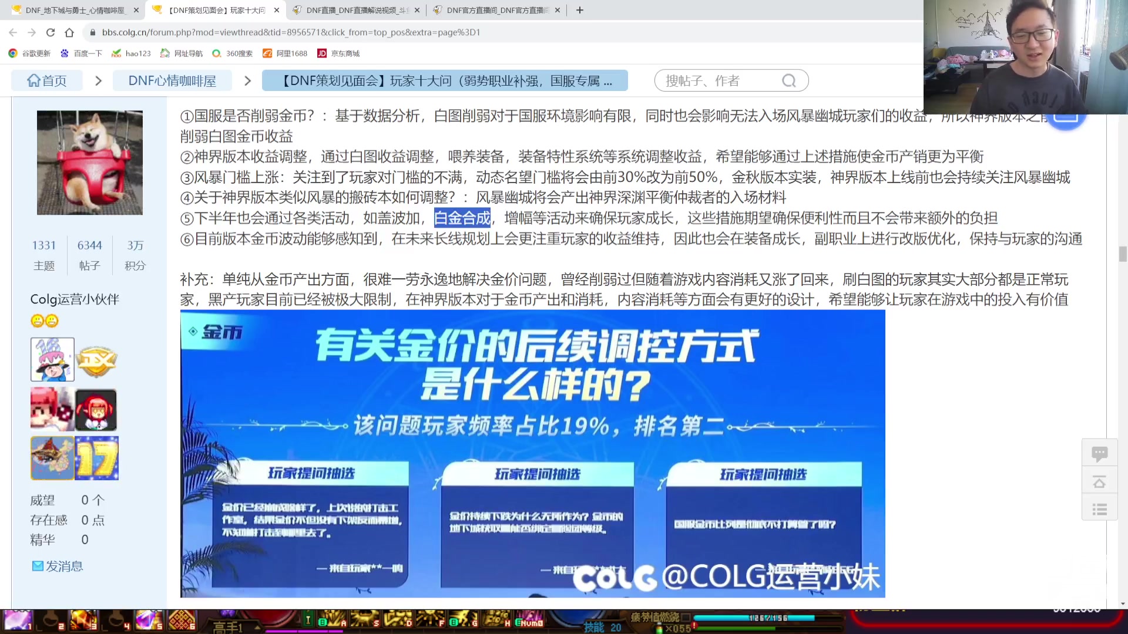Open 谷歌更新 bookmark
Viewport: 1128px width, 634px height.
(x=29, y=53)
